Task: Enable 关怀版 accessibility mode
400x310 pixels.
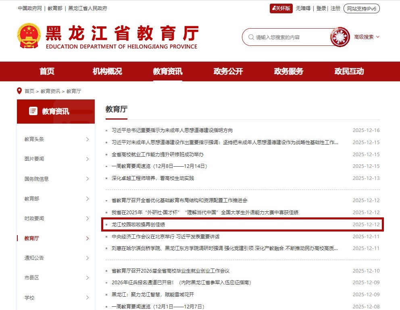Action: [x=281, y=8]
